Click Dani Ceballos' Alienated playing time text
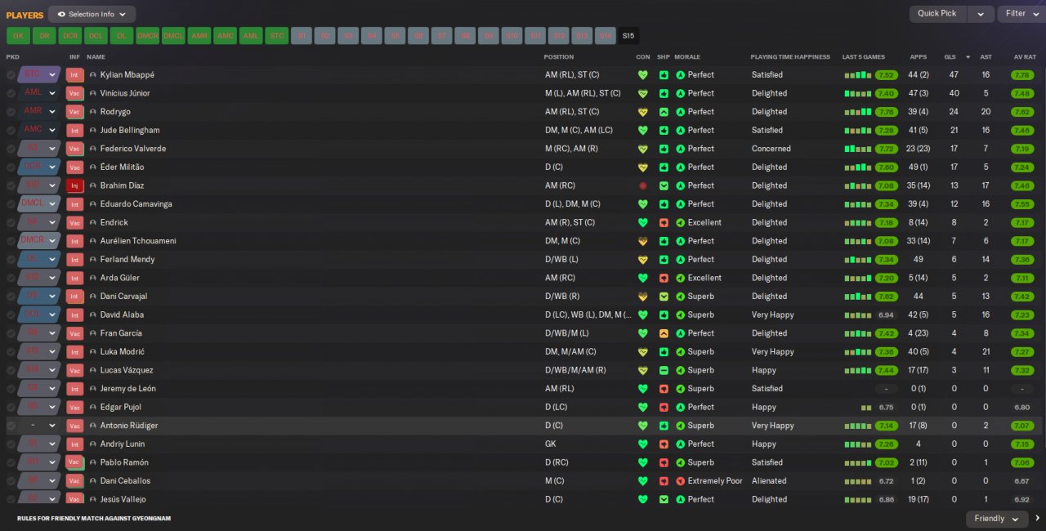Image resolution: width=1046 pixels, height=531 pixels. [769, 481]
